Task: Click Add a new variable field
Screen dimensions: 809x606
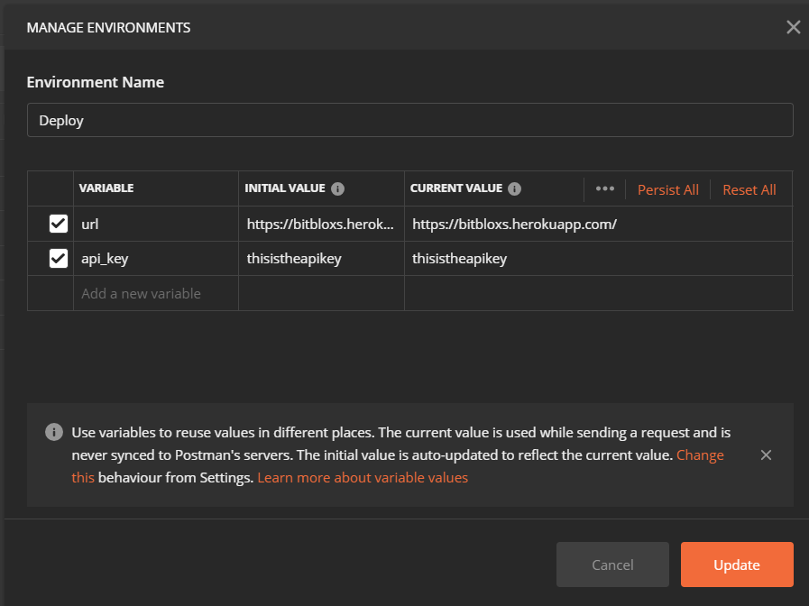Action: click(155, 293)
